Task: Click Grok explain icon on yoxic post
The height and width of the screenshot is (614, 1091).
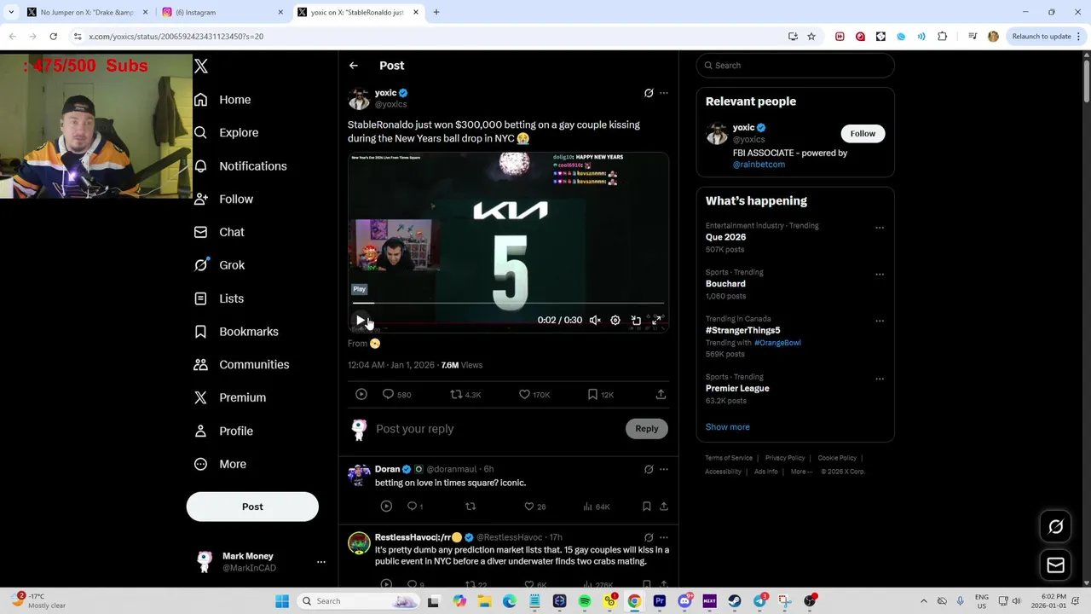Action: [649, 93]
